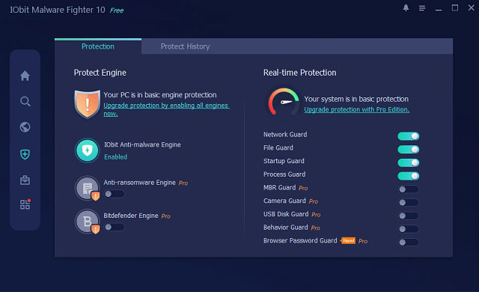Click the Pro label next to USB Disk Guard
The image size is (479, 292).
tap(316, 215)
